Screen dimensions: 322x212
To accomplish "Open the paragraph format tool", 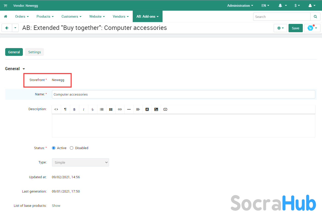I will click(x=65, y=109).
